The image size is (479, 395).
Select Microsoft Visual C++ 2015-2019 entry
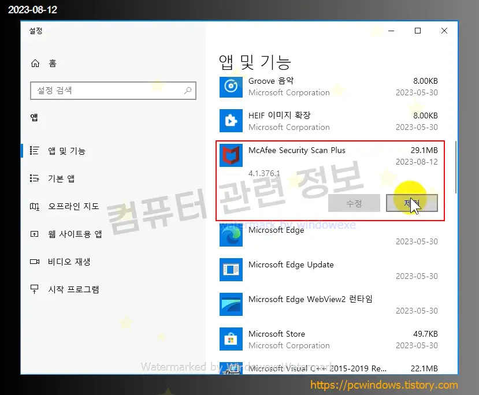click(317, 368)
